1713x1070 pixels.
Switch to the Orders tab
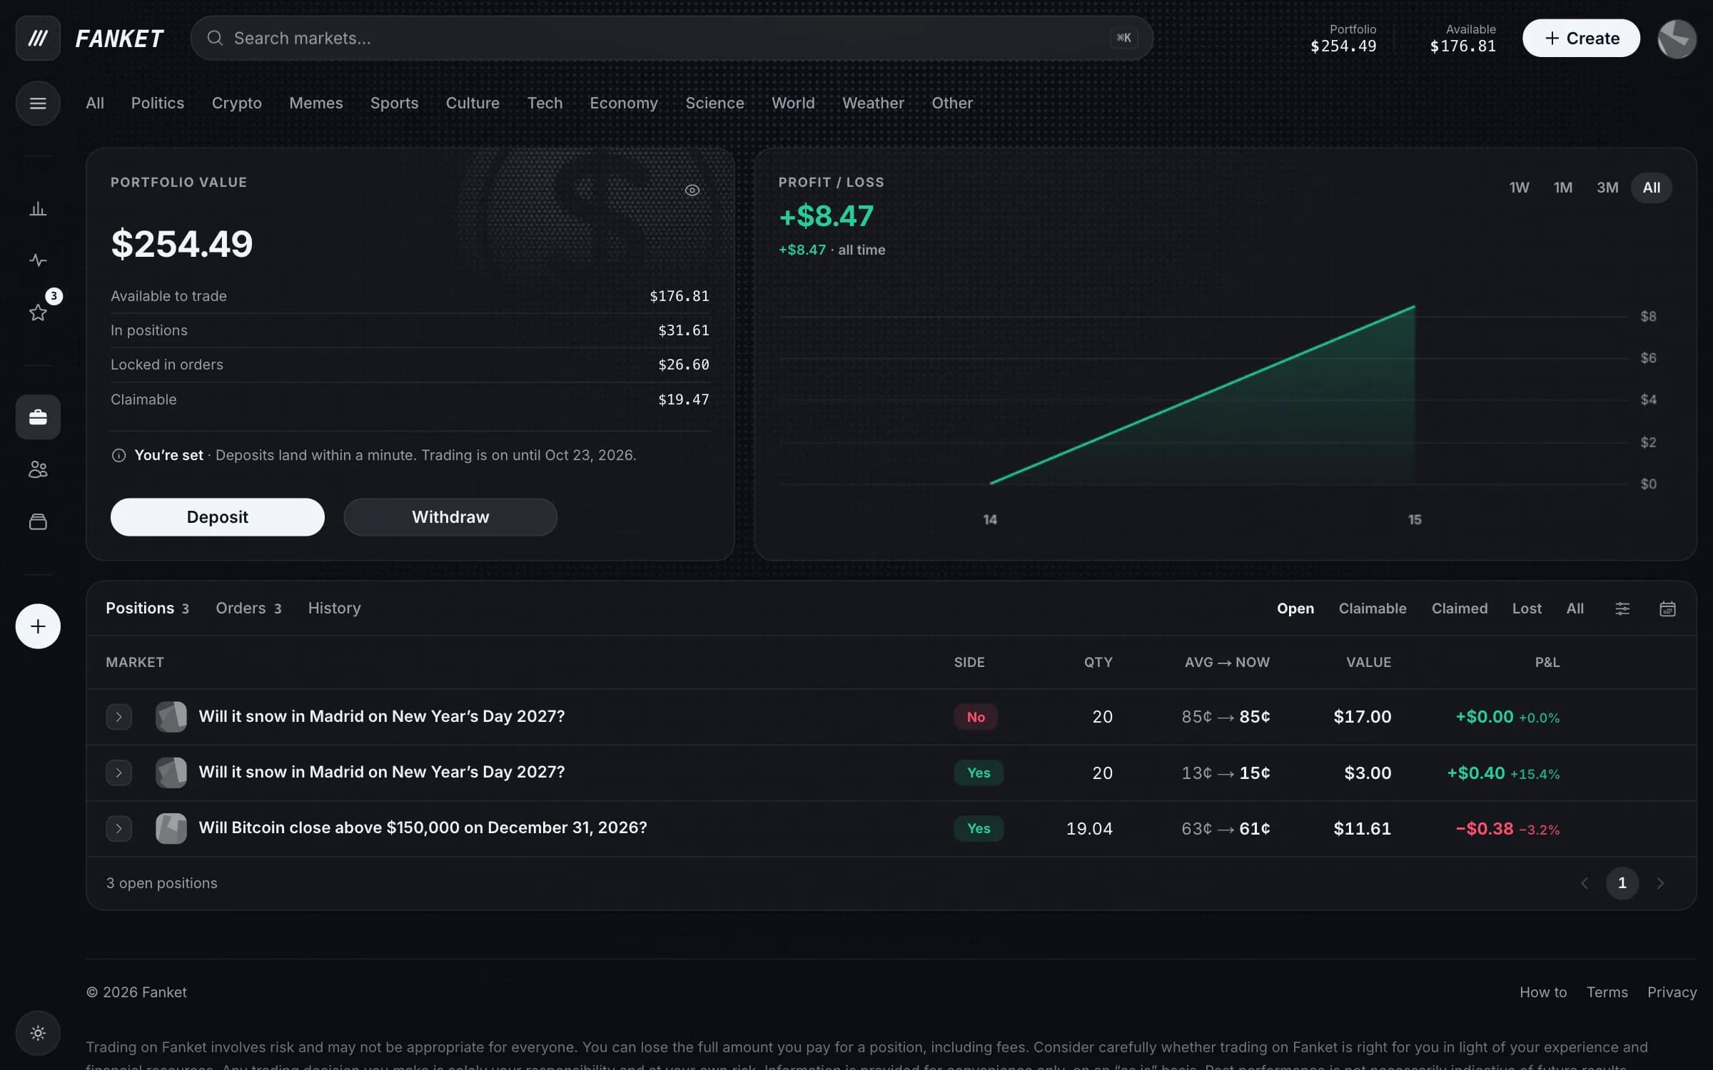248,608
